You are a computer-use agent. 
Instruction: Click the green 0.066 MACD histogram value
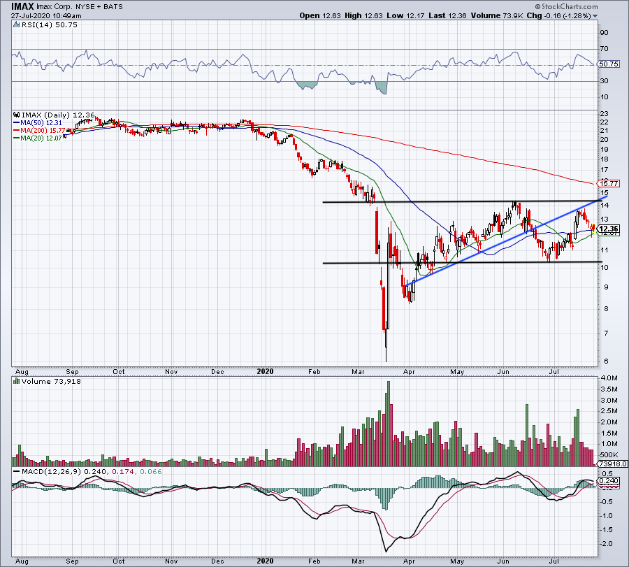[150, 471]
